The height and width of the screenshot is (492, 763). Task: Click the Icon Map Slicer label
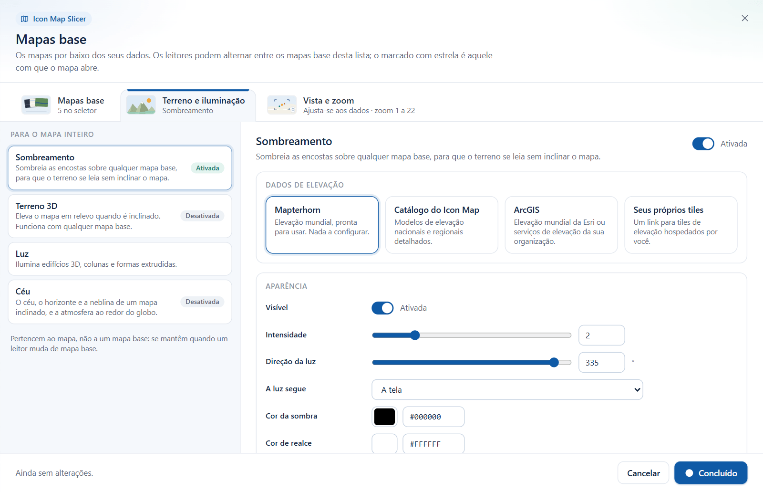[x=60, y=19]
